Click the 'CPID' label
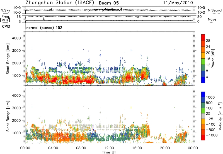 tap(6, 26)
